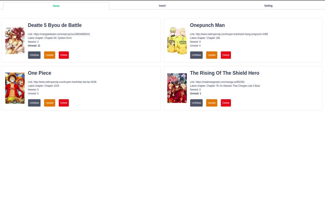This screenshot has height=203, width=325.
Task: Update Onepunch Man manga
Action: tap(212, 55)
